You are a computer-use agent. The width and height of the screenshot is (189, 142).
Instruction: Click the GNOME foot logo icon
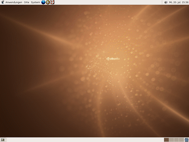3,2
